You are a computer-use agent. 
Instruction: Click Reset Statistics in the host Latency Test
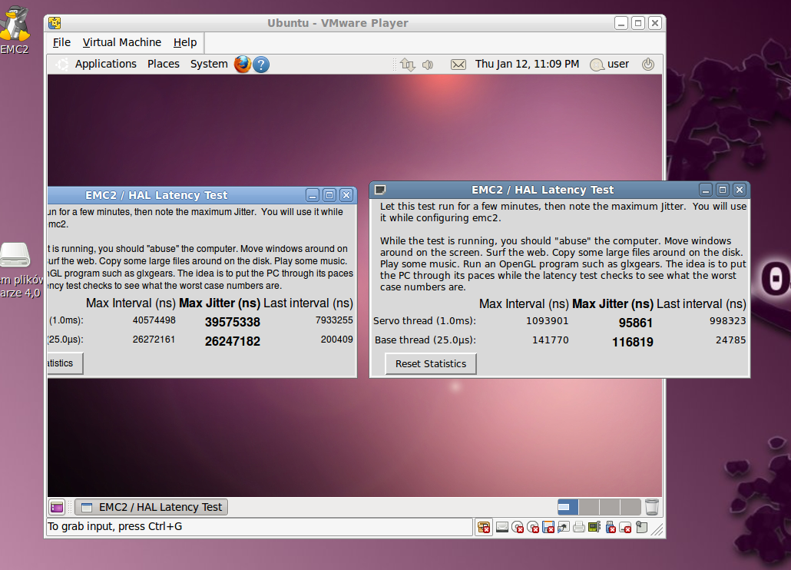click(431, 363)
